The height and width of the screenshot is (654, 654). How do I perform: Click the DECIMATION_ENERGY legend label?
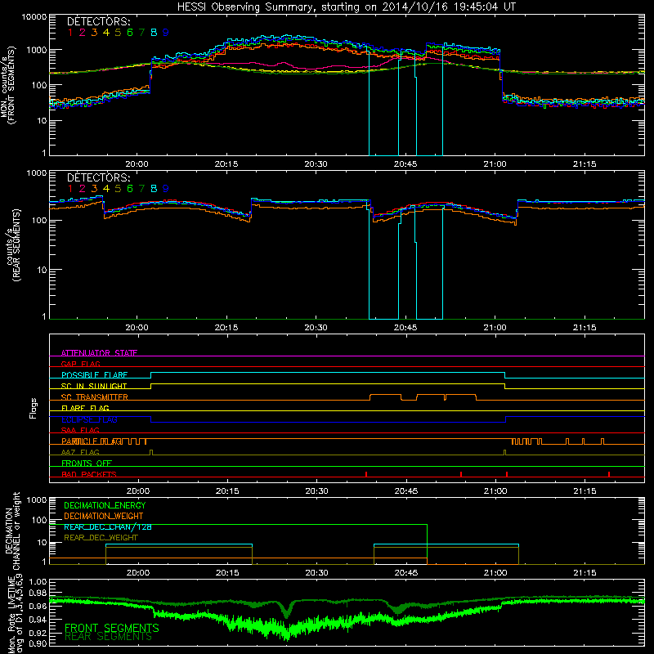click(x=105, y=505)
